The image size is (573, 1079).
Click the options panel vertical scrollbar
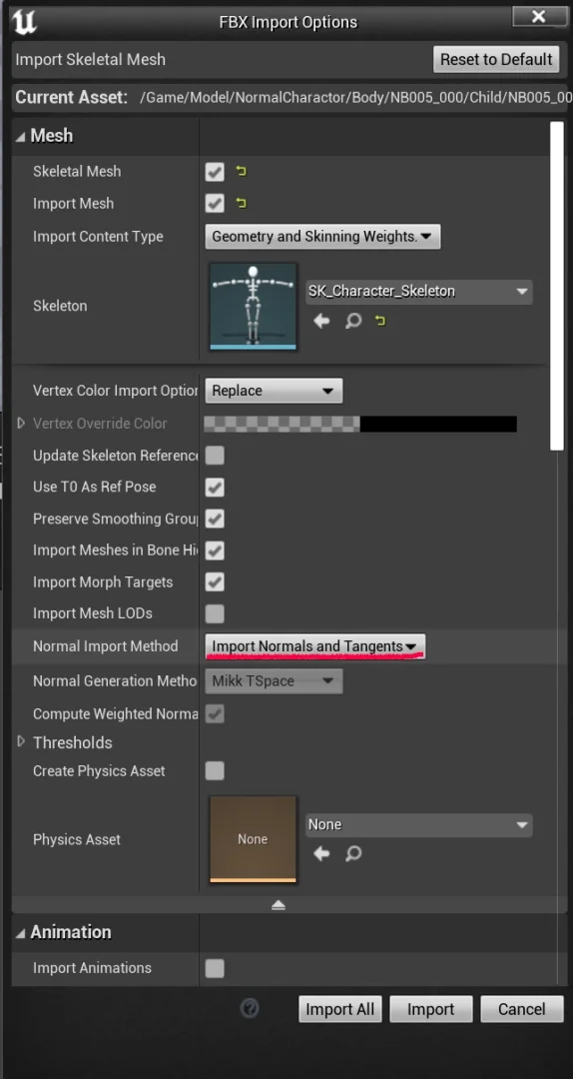pos(556,287)
